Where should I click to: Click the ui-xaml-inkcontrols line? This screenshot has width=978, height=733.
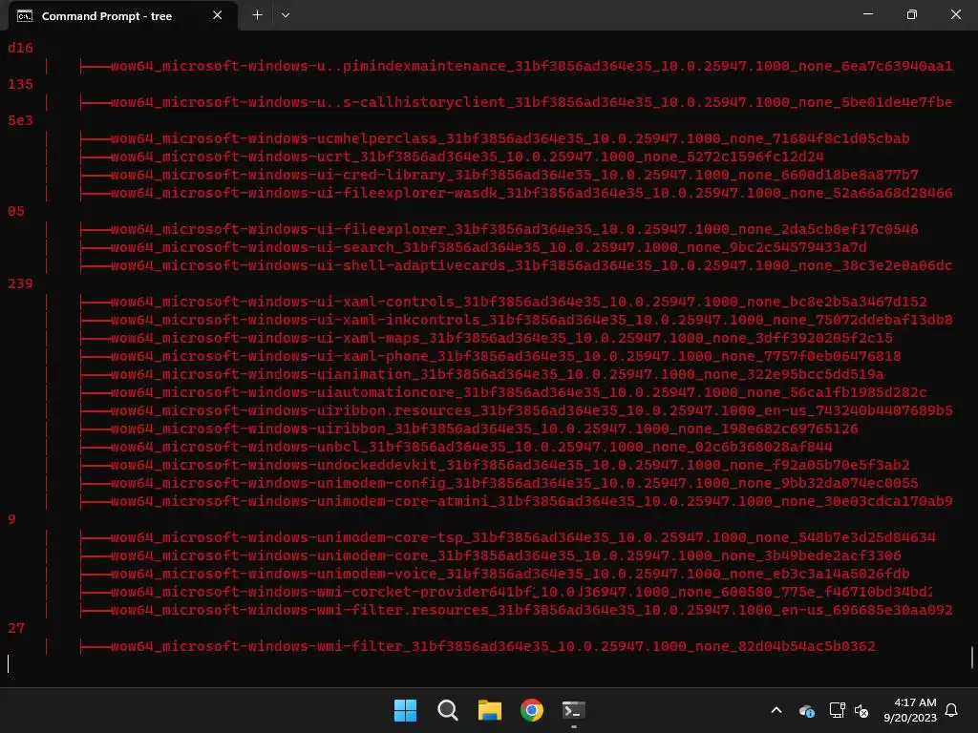531,320
